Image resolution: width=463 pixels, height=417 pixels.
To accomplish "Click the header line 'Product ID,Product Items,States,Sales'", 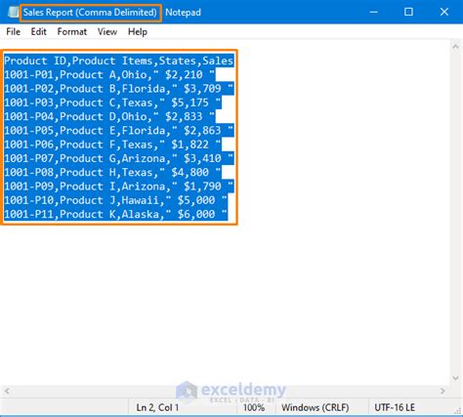I will tap(119, 61).
